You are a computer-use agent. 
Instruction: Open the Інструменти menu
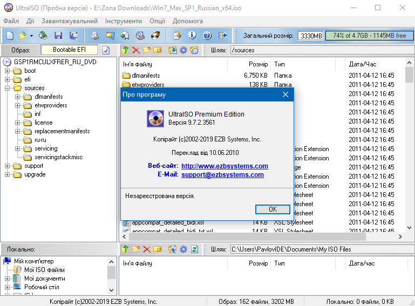124,21
